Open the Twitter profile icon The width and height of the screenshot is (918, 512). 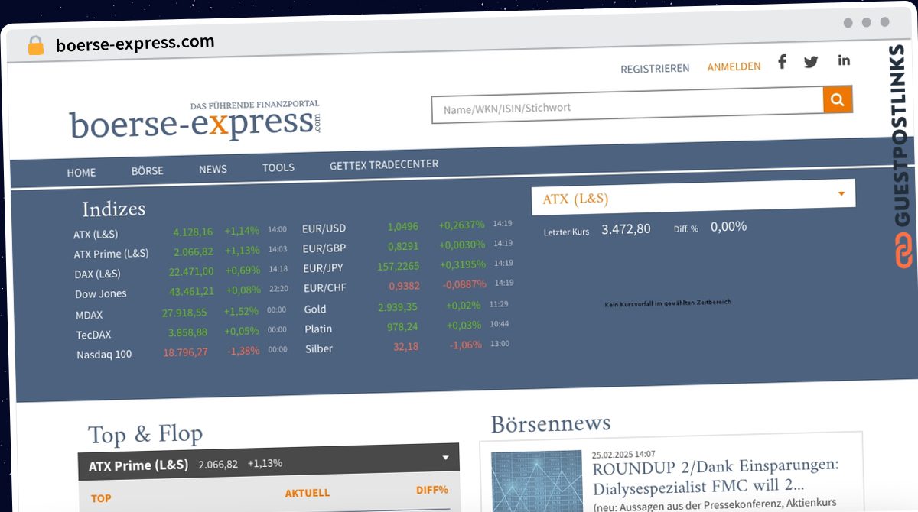point(811,63)
